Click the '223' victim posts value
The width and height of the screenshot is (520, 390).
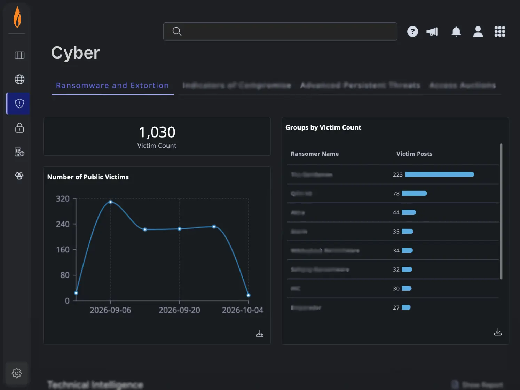[x=398, y=174]
